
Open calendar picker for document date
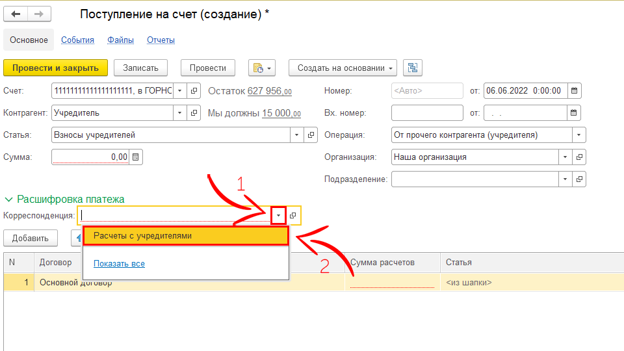tap(574, 91)
